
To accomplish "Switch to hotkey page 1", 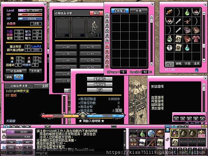I will [x=174, y=126].
